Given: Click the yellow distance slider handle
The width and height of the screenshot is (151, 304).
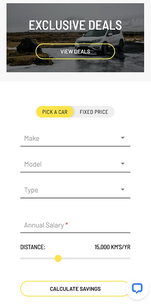Looking at the screenshot, I should point(58,258).
